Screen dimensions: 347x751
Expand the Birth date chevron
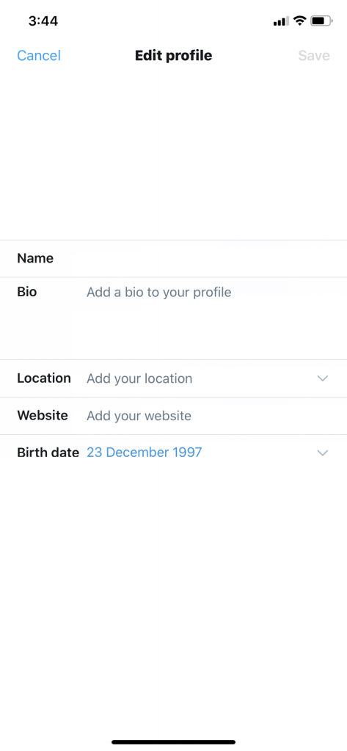(323, 453)
